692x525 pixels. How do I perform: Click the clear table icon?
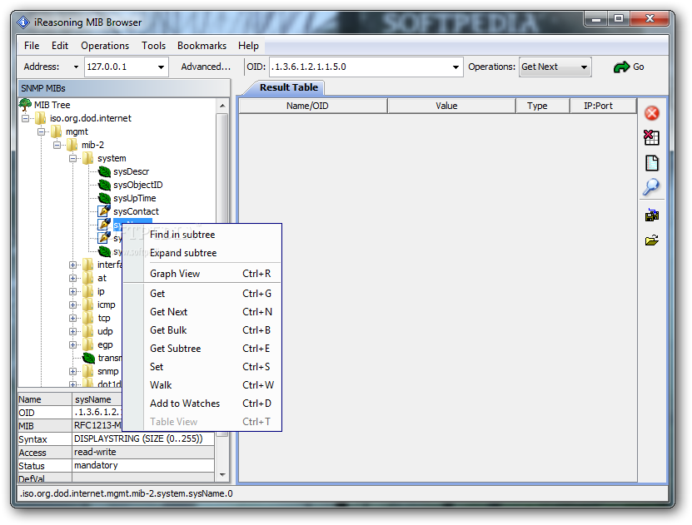[x=652, y=137]
